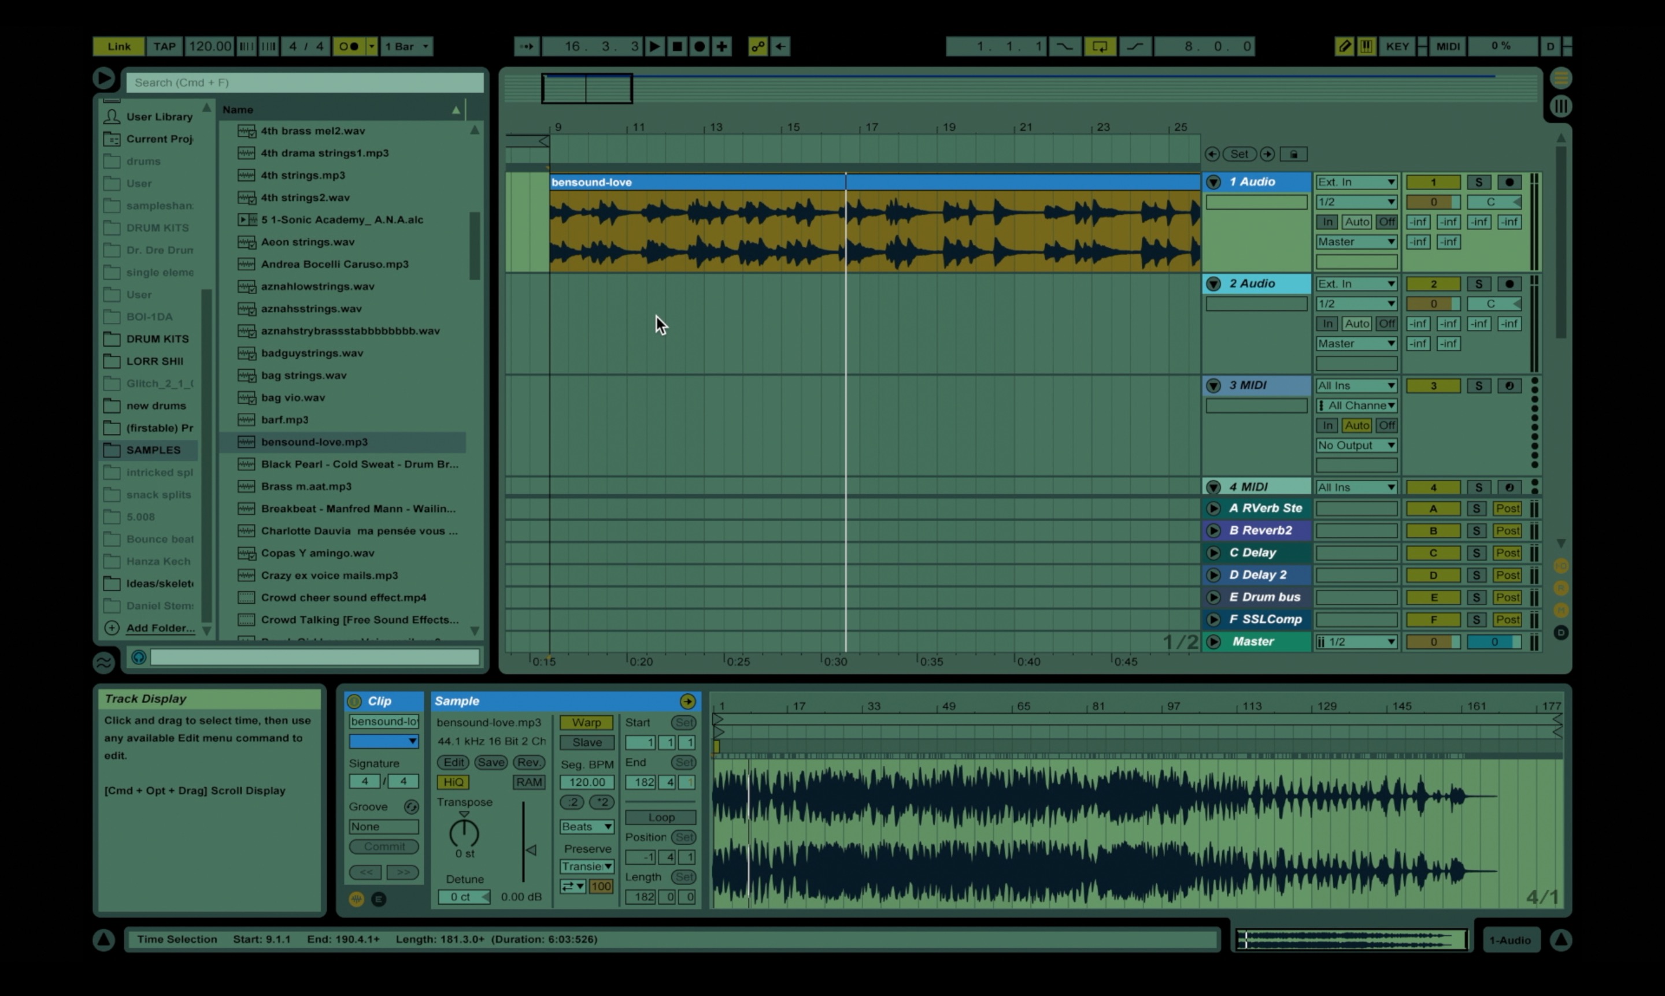Select the Clip panel tab
1665x996 pixels.
tap(380, 701)
